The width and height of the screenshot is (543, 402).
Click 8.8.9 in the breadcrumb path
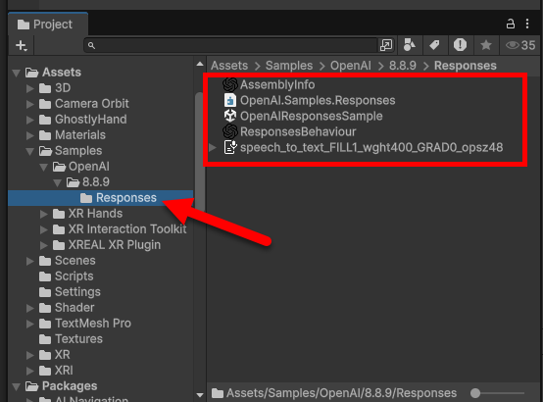point(403,66)
